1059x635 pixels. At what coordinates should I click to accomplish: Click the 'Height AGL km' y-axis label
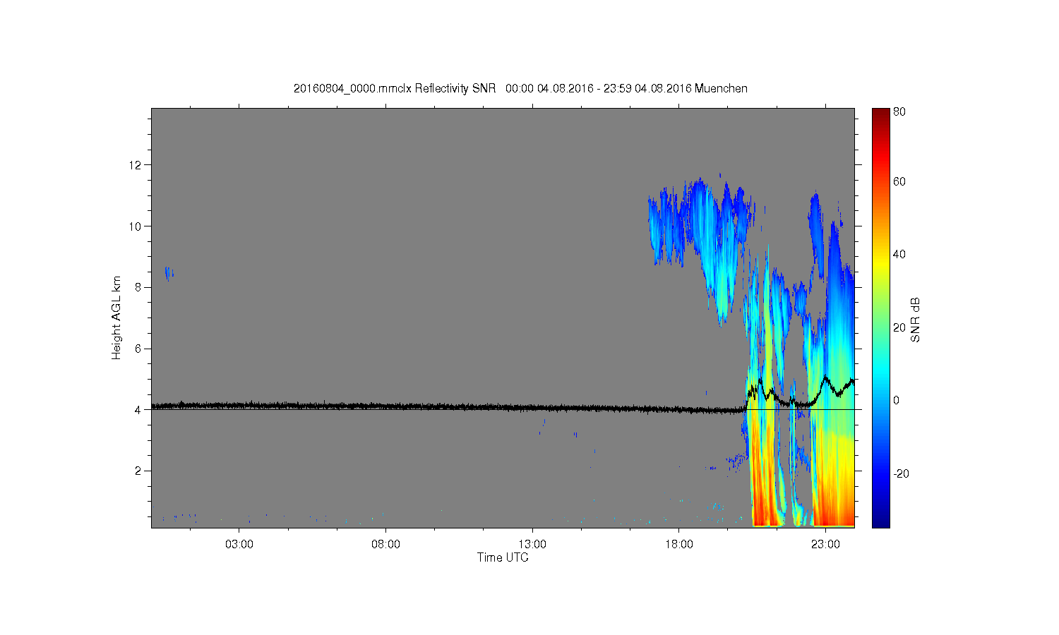point(116,317)
